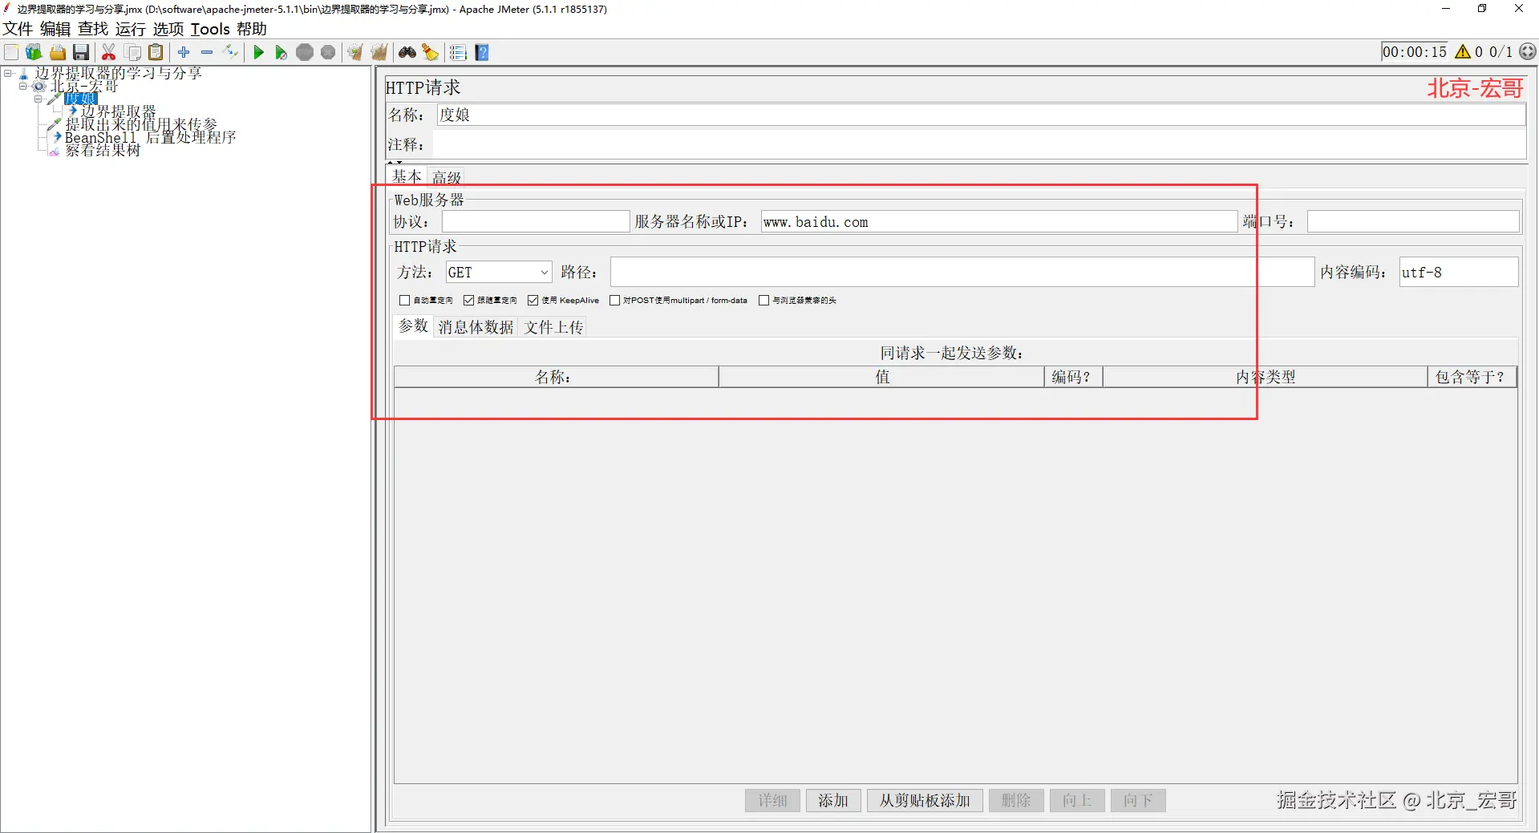Collapse the 度娘 HTTP request node
1539x833 pixels.
[x=38, y=99]
